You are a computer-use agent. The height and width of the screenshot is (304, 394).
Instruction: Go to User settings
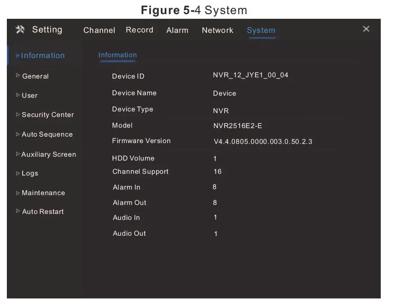pyautogui.click(x=30, y=96)
